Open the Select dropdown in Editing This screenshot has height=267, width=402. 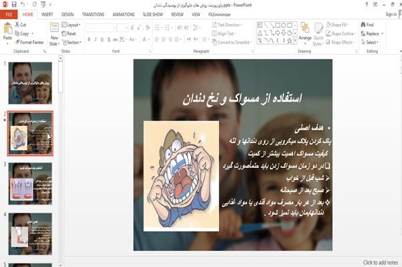(x=370, y=42)
